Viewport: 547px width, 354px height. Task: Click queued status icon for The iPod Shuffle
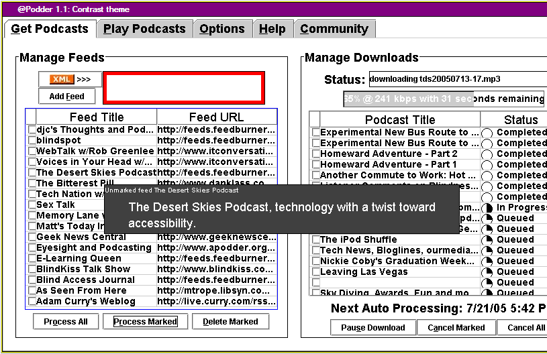[487, 240]
